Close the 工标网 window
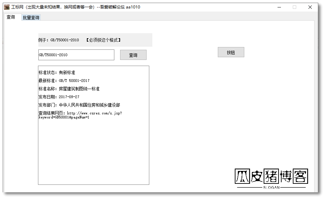323x197 pixels. [310, 7]
